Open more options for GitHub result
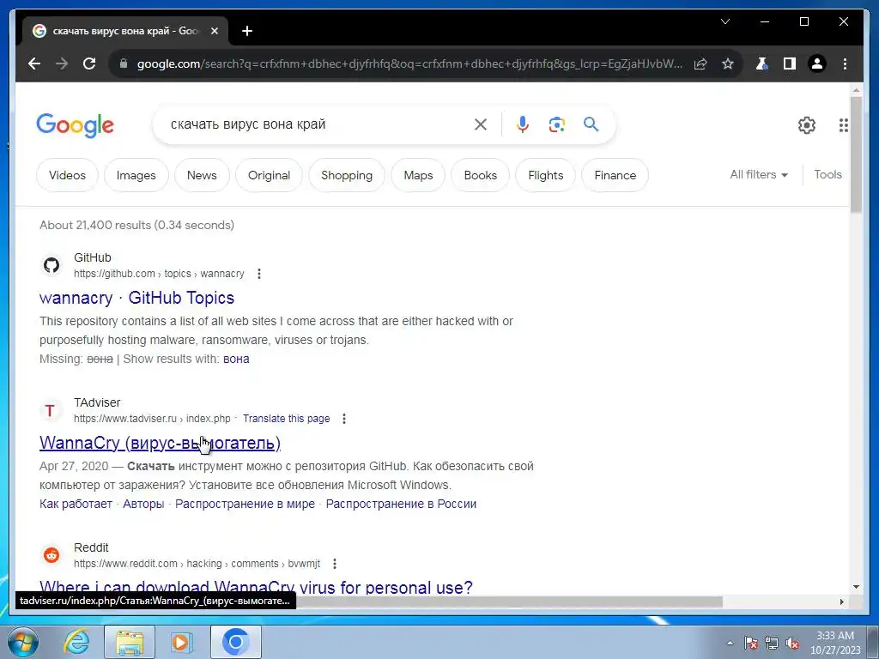879x659 pixels. (258, 274)
